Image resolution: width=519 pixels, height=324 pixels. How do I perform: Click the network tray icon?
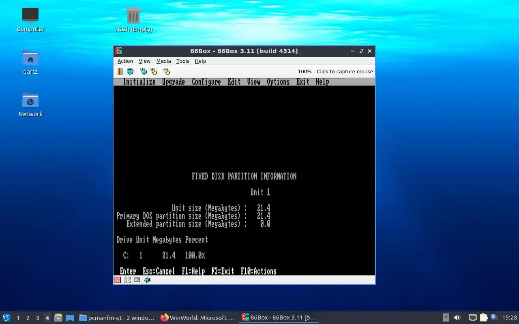[472, 318]
